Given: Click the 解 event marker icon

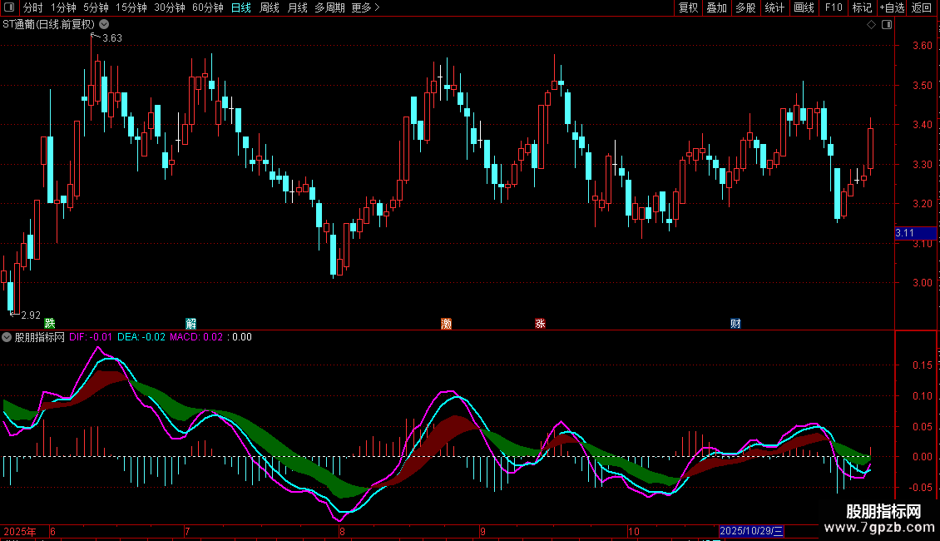Looking at the screenshot, I should pyautogui.click(x=190, y=323).
